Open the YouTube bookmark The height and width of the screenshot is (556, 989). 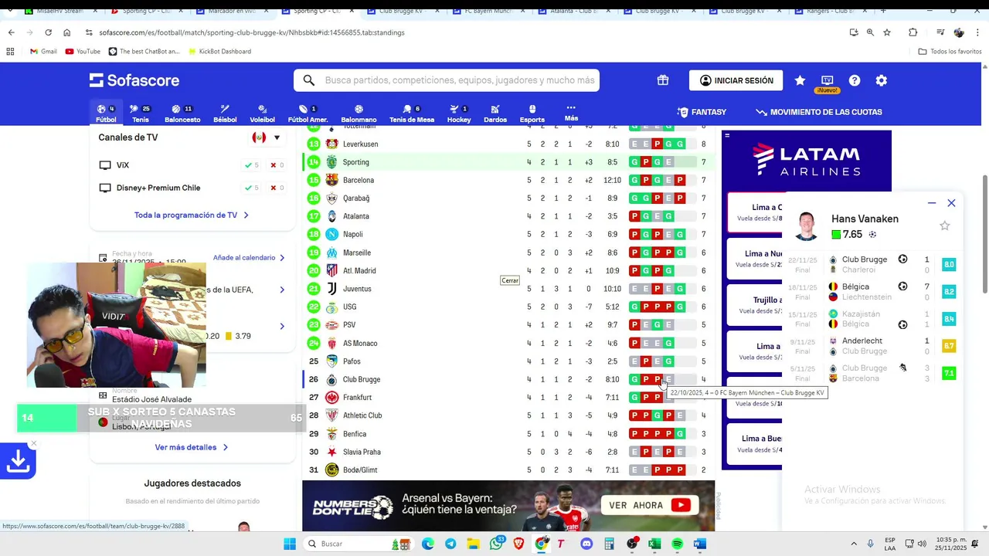[x=83, y=52]
